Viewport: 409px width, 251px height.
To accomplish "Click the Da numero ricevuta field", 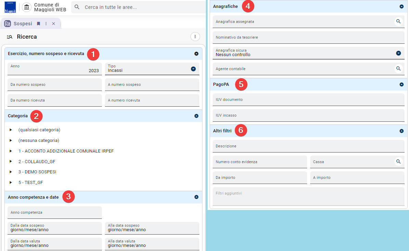I will 54,100.
